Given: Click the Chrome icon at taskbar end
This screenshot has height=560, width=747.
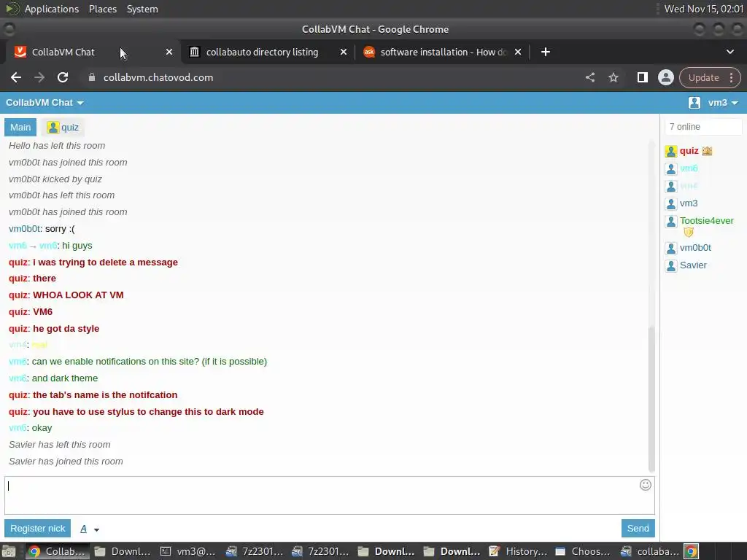Looking at the screenshot, I should [x=692, y=551].
